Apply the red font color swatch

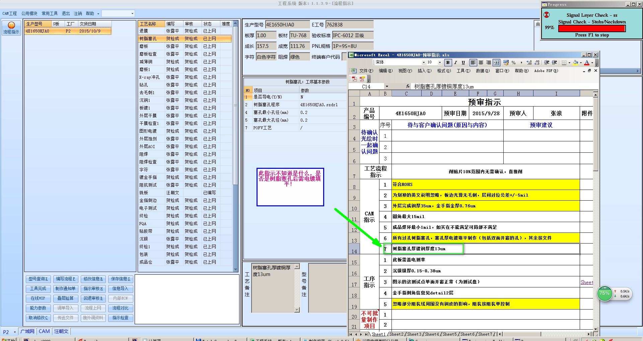pos(587,63)
